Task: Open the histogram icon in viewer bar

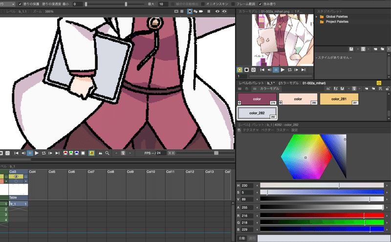Action: 101,153
